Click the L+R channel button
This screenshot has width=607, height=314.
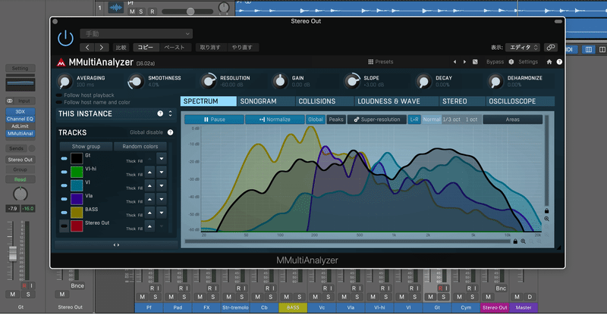(x=414, y=120)
